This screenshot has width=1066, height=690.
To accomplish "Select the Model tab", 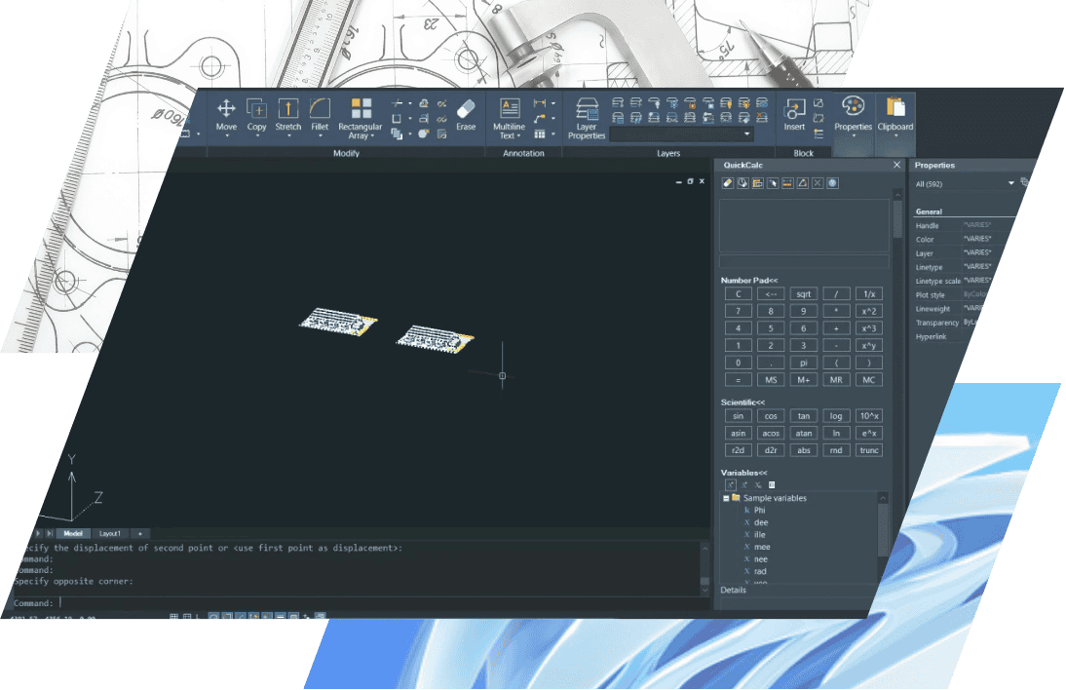I will coord(73,534).
